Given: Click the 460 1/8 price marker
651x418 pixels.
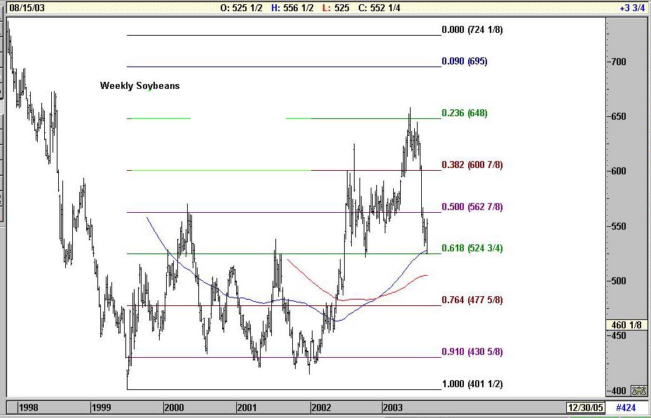Looking at the screenshot, I should (x=627, y=325).
